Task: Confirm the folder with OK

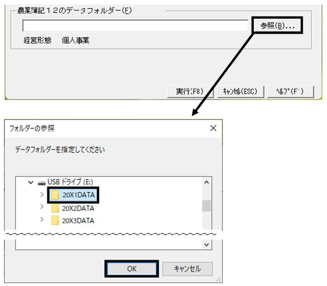Action: (x=132, y=269)
